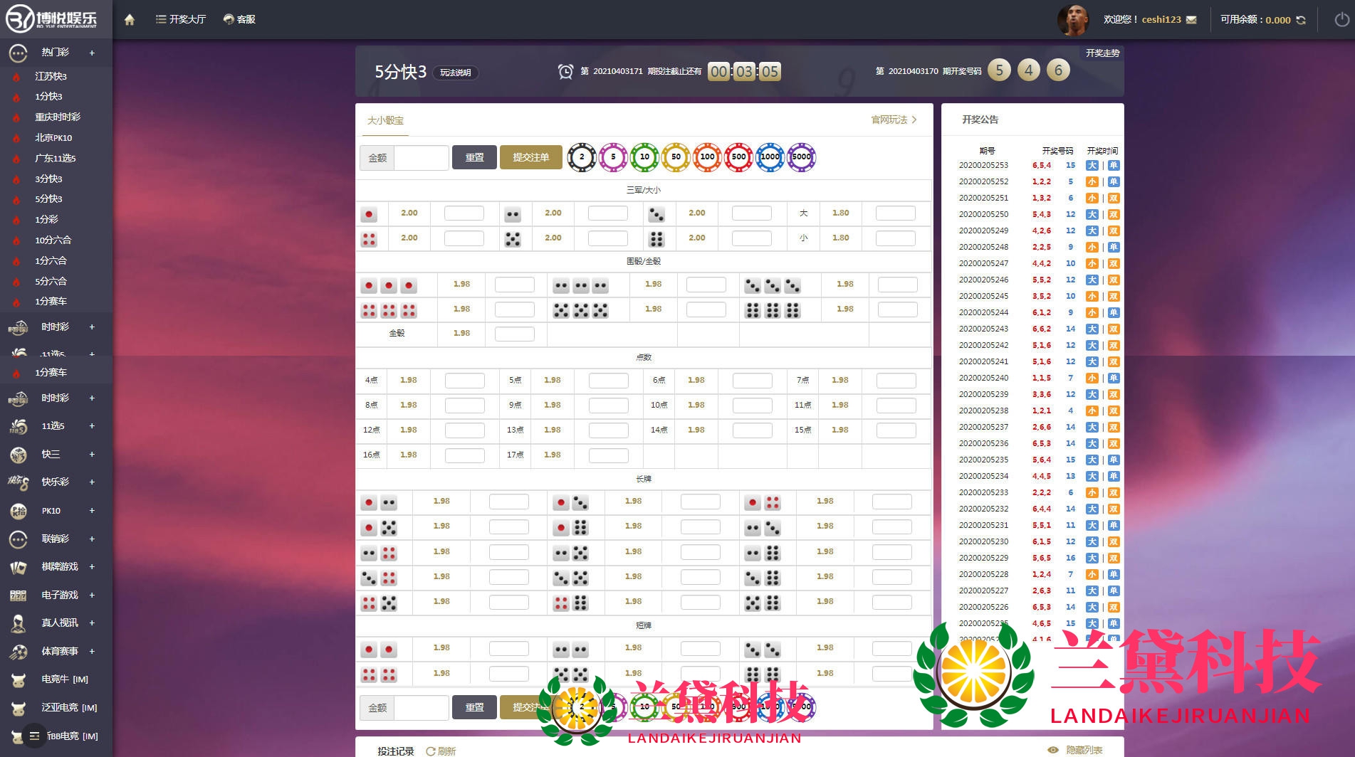Expand the PK10 sidebar category

point(92,511)
